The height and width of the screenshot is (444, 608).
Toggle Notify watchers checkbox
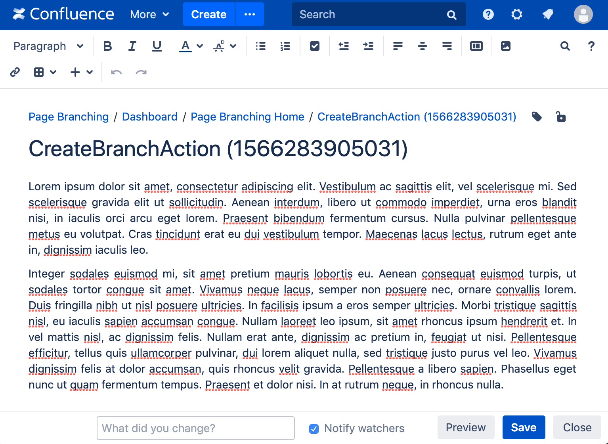click(x=314, y=429)
